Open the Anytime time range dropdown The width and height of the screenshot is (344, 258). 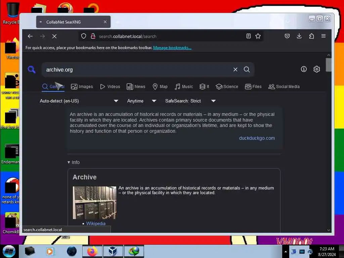[x=141, y=101]
